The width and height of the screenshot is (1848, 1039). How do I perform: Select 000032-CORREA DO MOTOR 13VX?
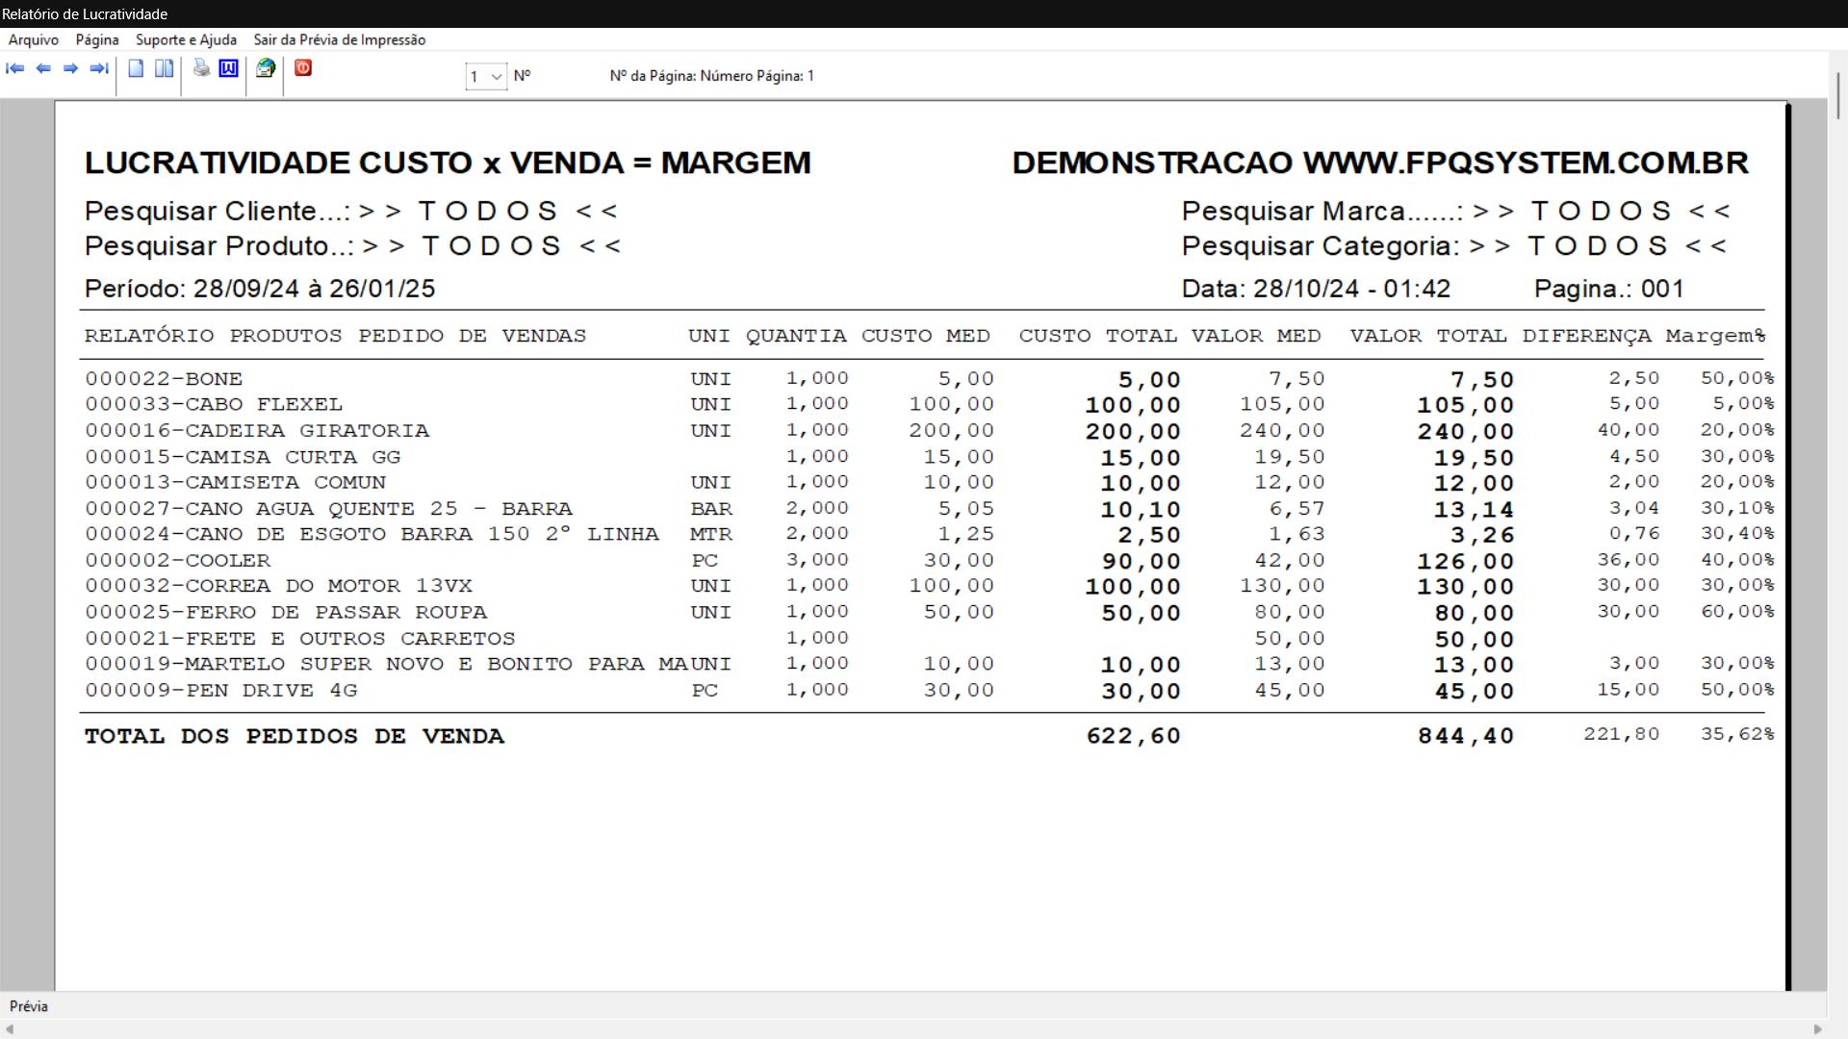coord(929,586)
